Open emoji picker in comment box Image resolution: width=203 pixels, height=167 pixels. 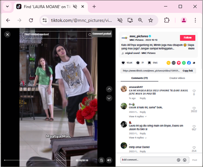(x=185, y=160)
